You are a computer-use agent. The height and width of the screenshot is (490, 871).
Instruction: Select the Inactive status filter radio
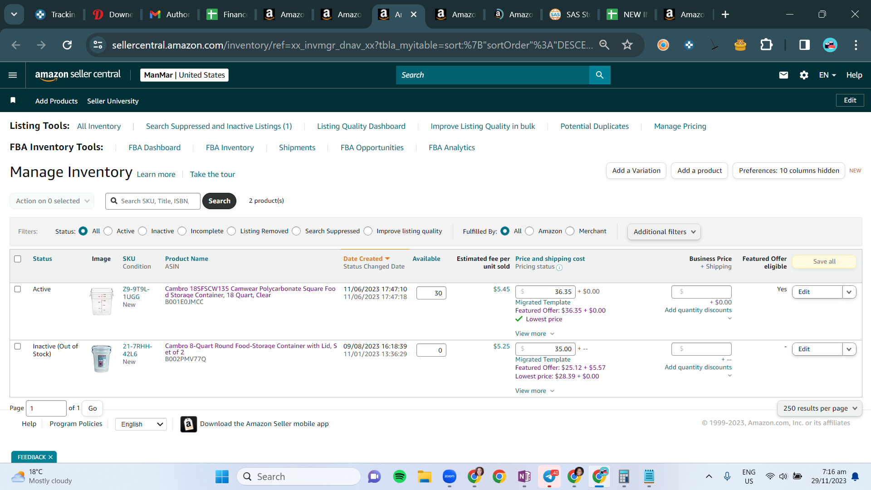142,231
